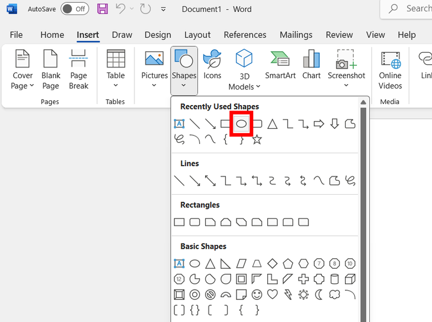Viewport: 432px width, 322px height.
Task: Open Customize Quick Access Toolbar dropdown
Action: click(x=164, y=9)
